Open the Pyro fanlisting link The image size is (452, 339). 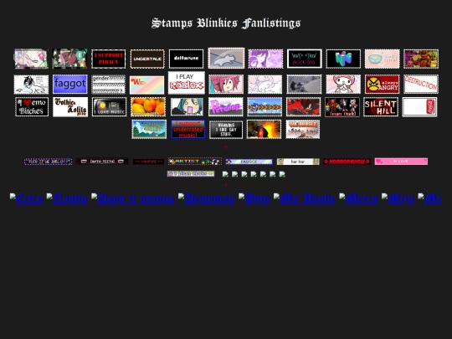click(254, 199)
